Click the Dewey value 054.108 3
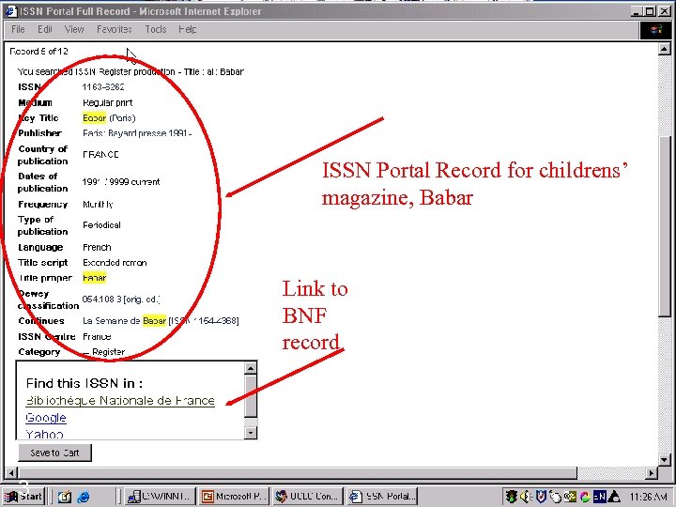The height and width of the screenshot is (507, 676). [x=101, y=300]
